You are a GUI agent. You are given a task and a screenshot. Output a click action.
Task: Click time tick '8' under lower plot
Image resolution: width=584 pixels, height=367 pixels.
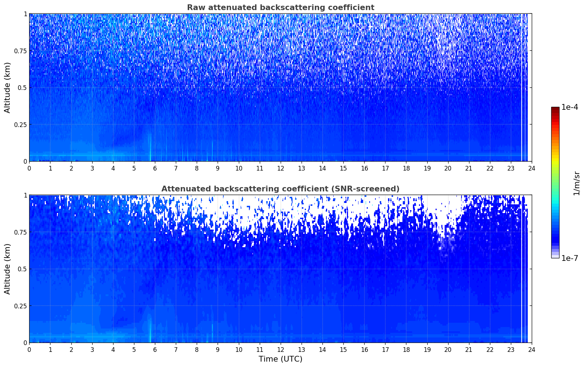tap(197, 349)
